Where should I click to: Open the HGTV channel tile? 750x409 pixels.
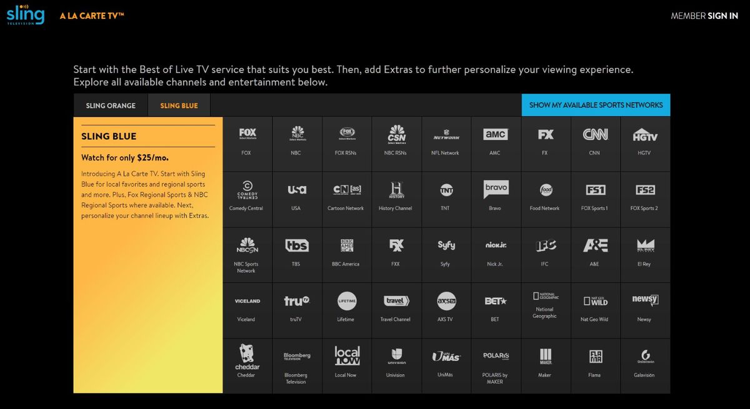[x=645, y=144]
